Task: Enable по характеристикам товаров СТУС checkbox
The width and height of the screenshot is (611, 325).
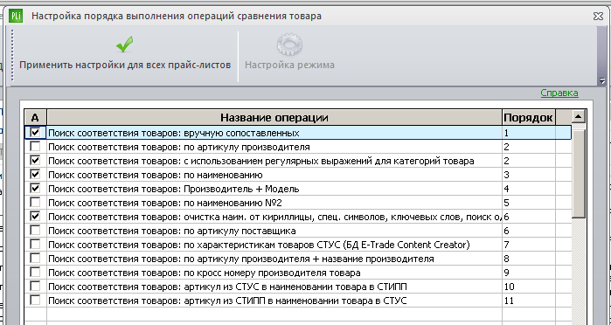Action: point(35,245)
